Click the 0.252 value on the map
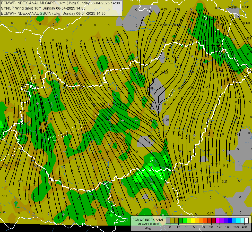This screenshot has width=252, height=232. coord(219,8)
